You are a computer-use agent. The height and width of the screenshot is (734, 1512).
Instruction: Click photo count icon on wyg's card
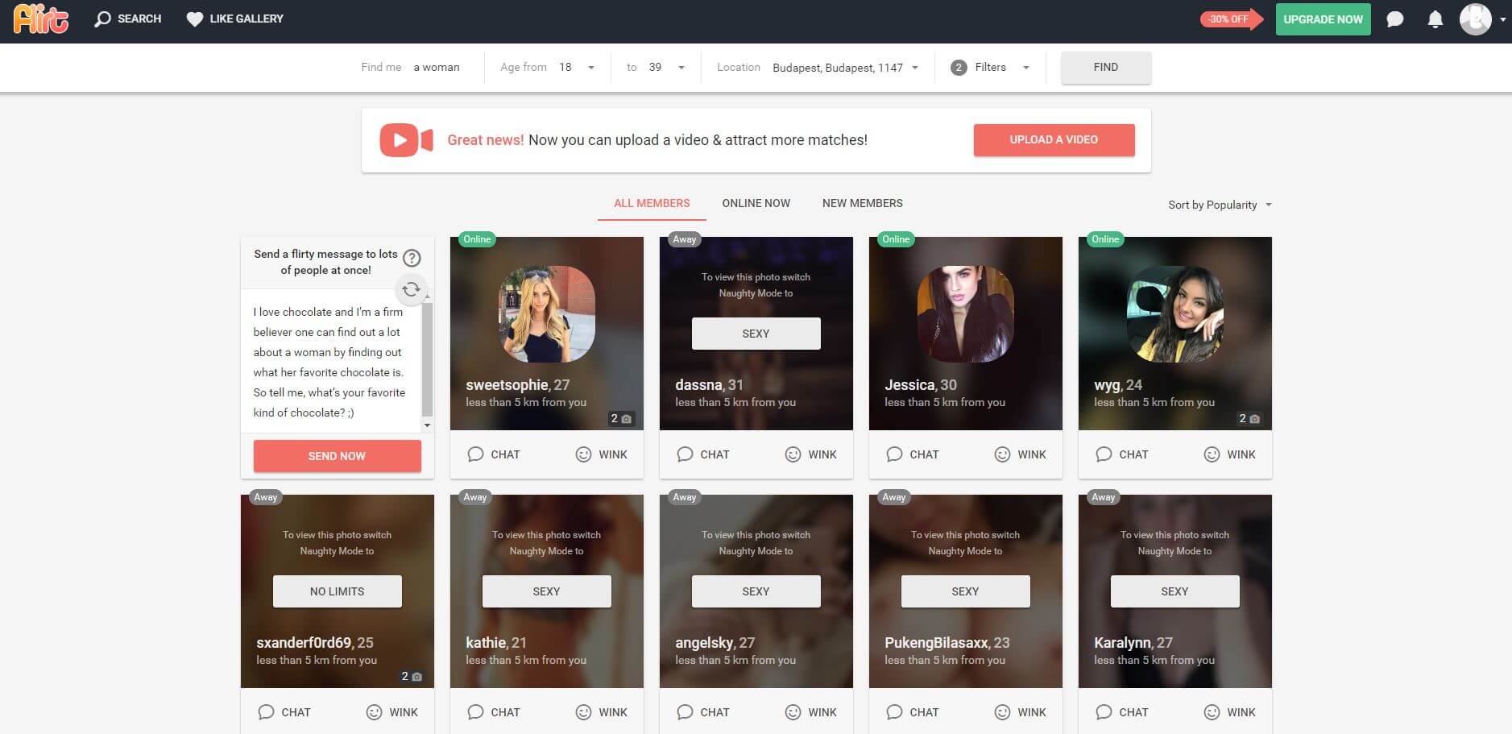click(x=1249, y=419)
